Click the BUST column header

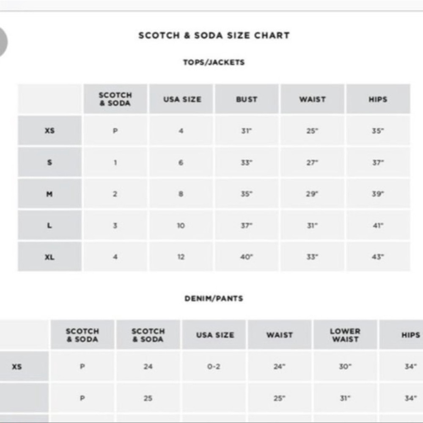pos(247,99)
